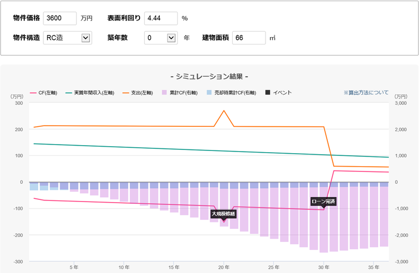Click the 30 年 x-axis label
The image size is (419, 273).
324,267
